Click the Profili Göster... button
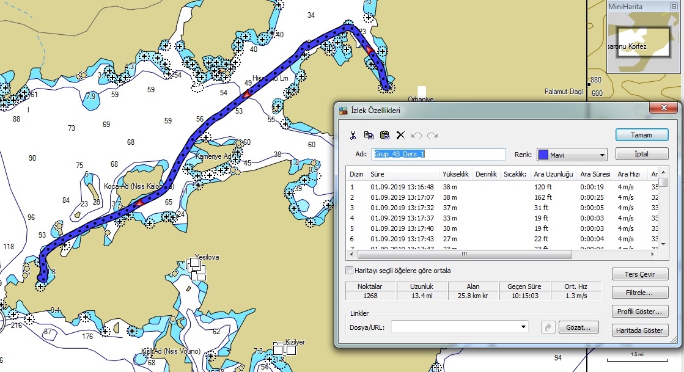 point(640,312)
